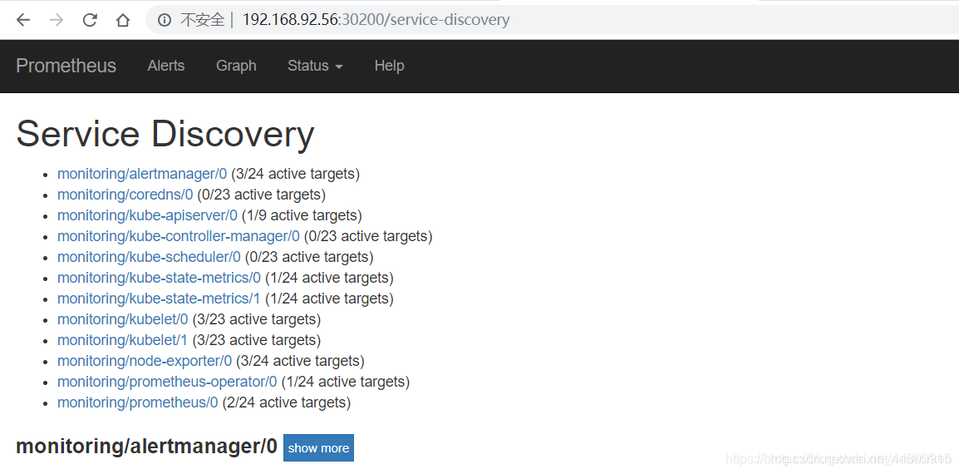This screenshot has width=959, height=474.
Task: Switch to the Graph page
Action: (236, 66)
